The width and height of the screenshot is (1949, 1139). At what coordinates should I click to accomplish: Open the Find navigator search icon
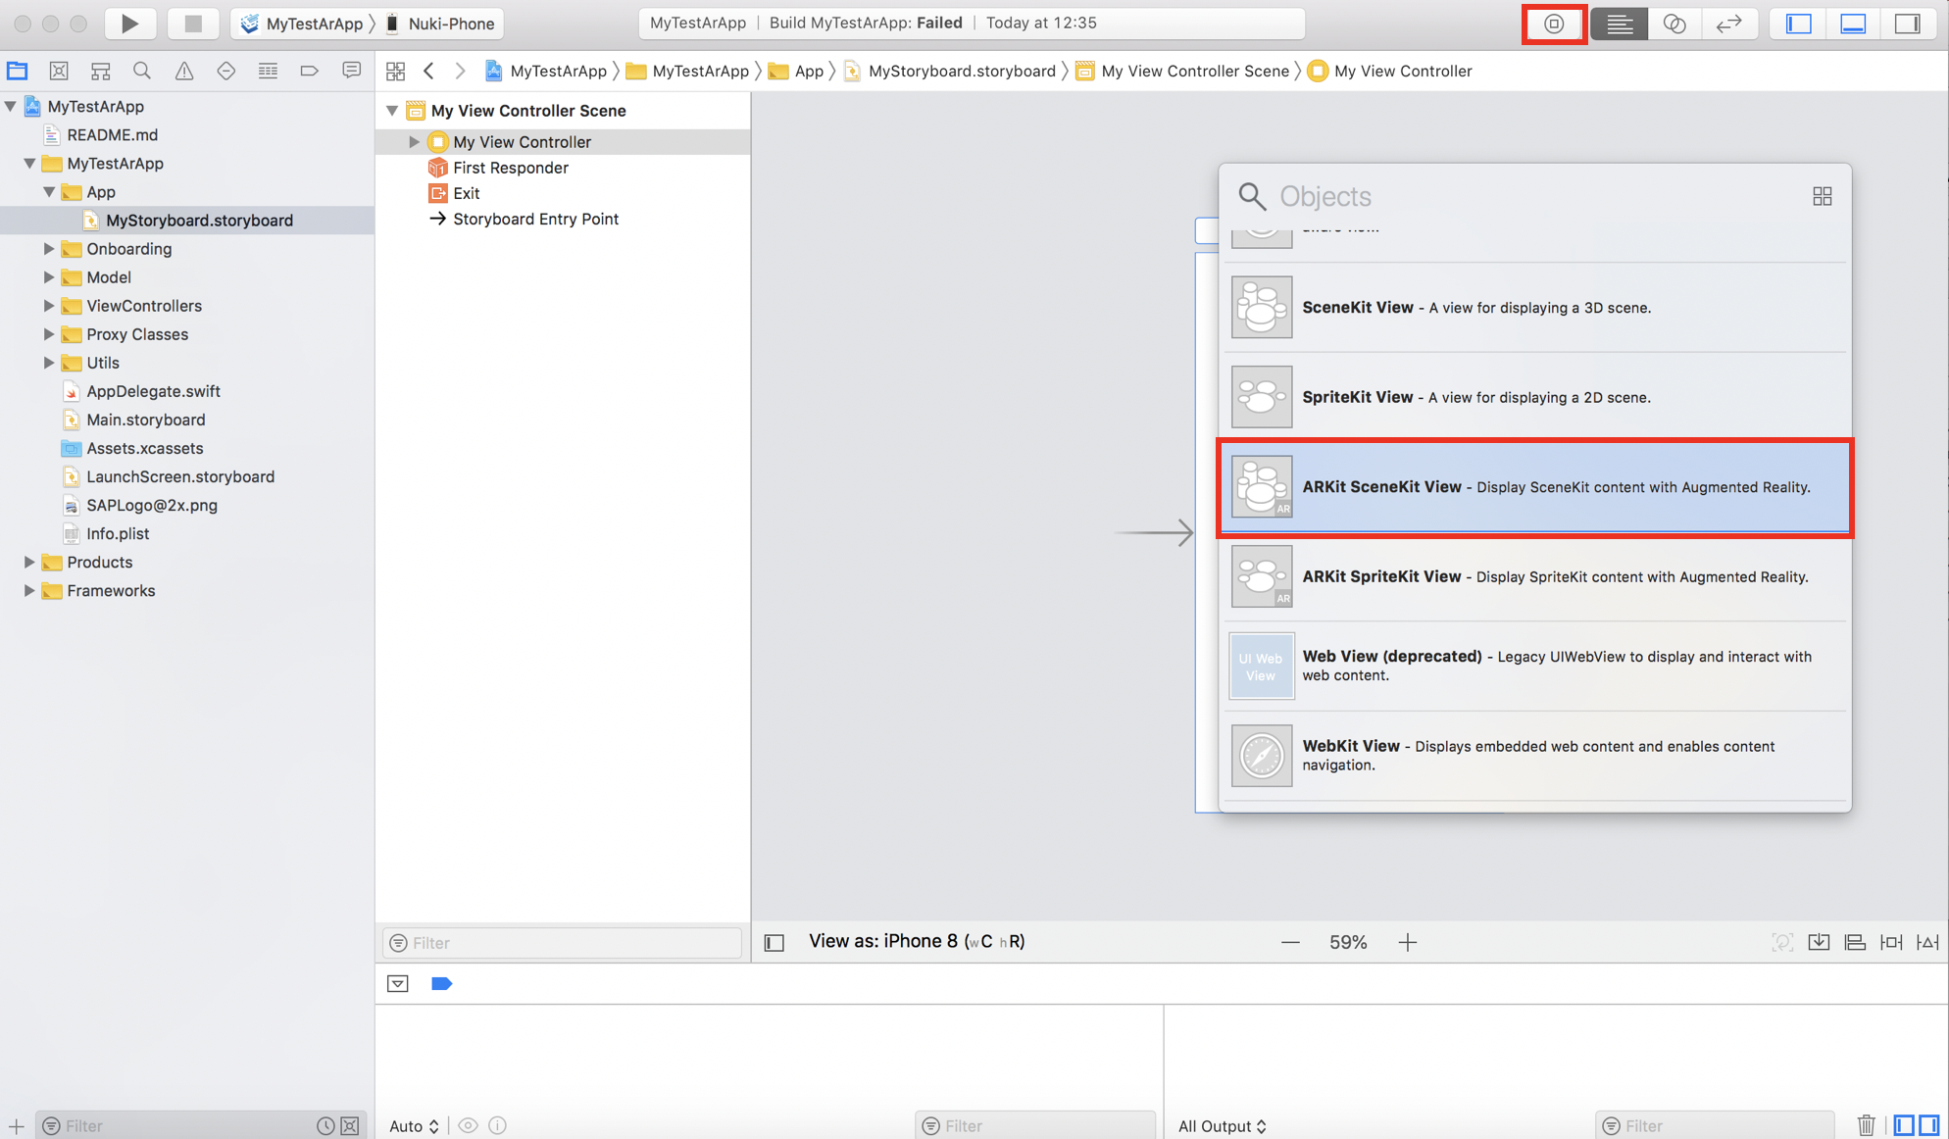(142, 71)
